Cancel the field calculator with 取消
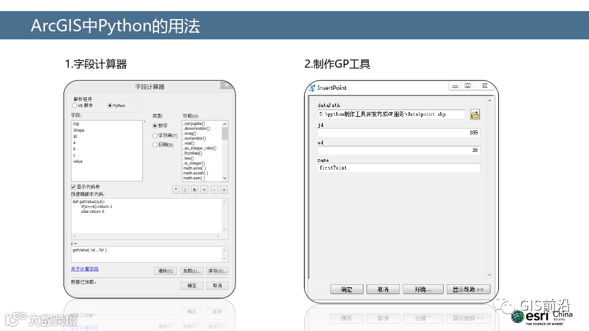 [x=217, y=285]
